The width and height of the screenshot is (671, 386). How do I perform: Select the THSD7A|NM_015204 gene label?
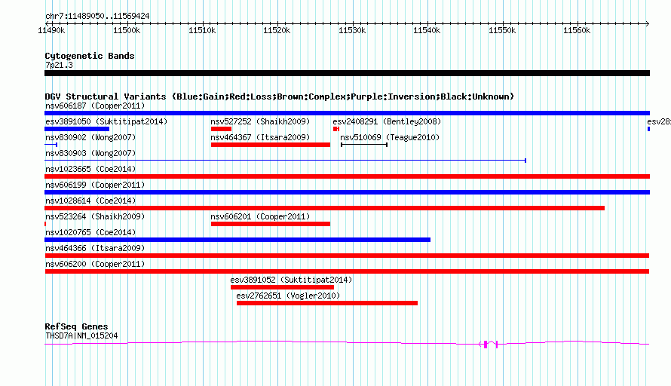click(x=81, y=336)
